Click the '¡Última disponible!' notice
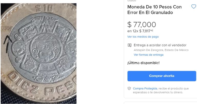Viewport: 197px width, 104px height. coord(143,63)
